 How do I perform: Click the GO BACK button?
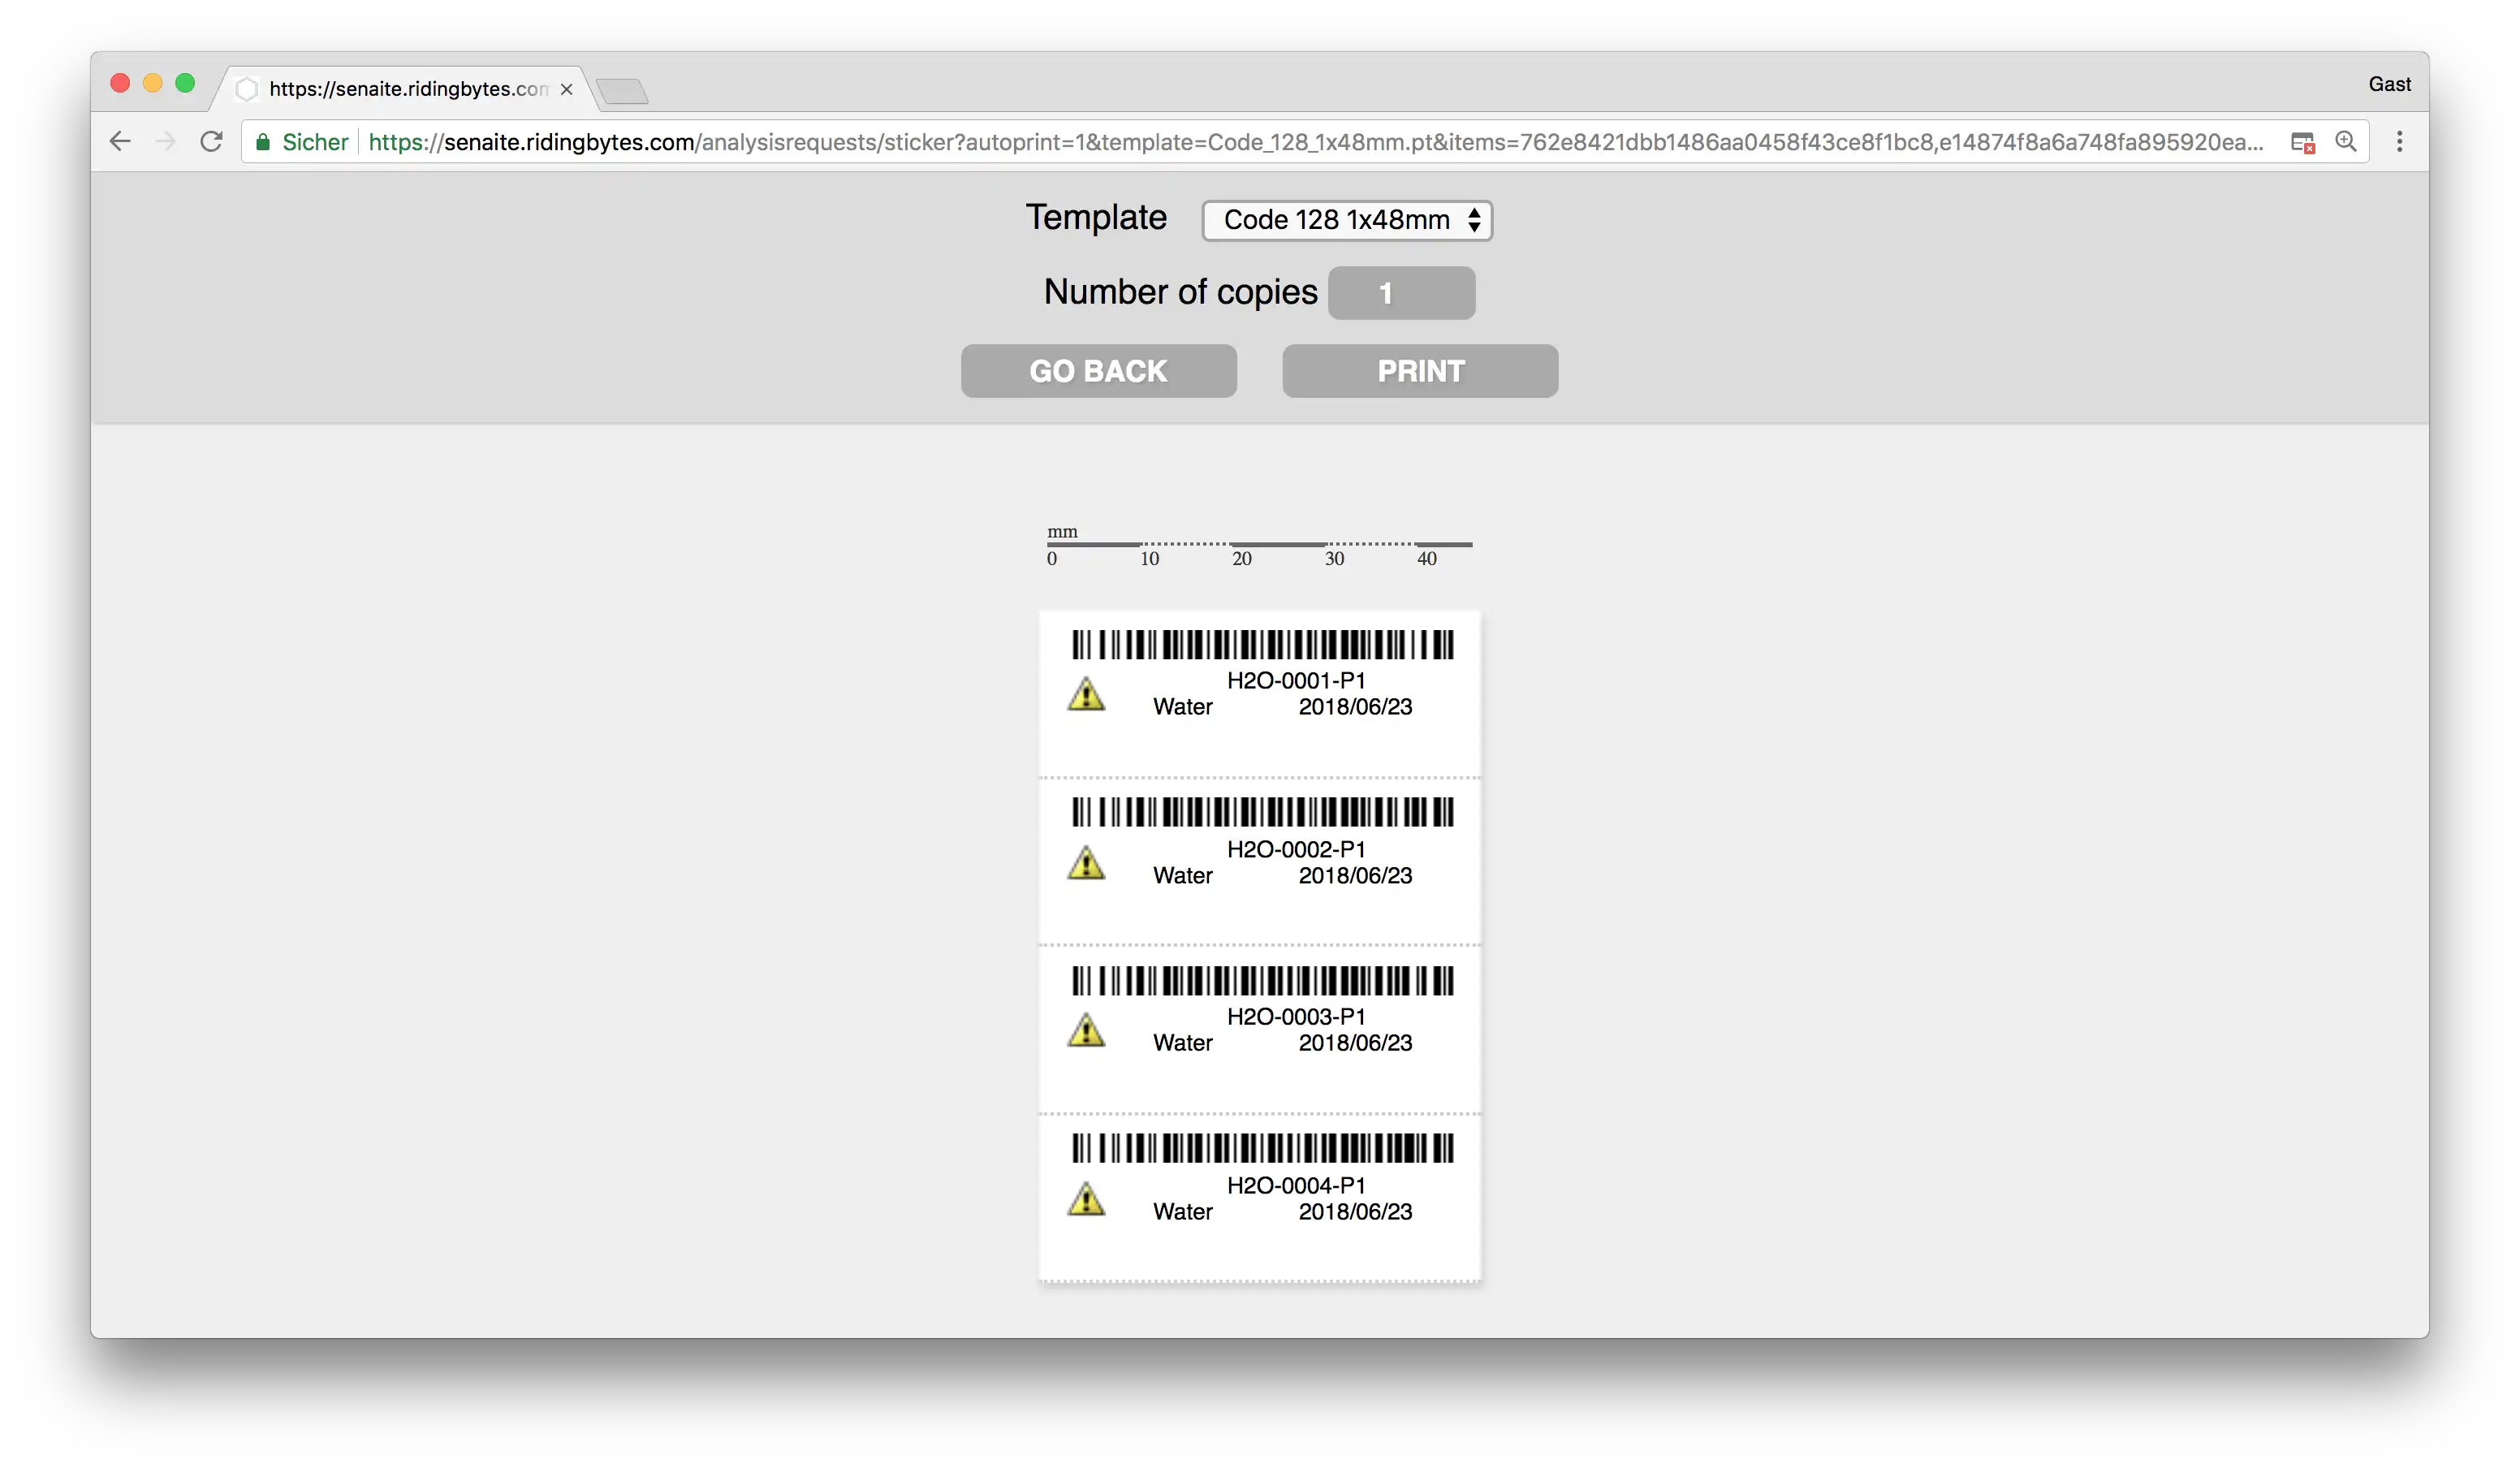tap(1098, 369)
